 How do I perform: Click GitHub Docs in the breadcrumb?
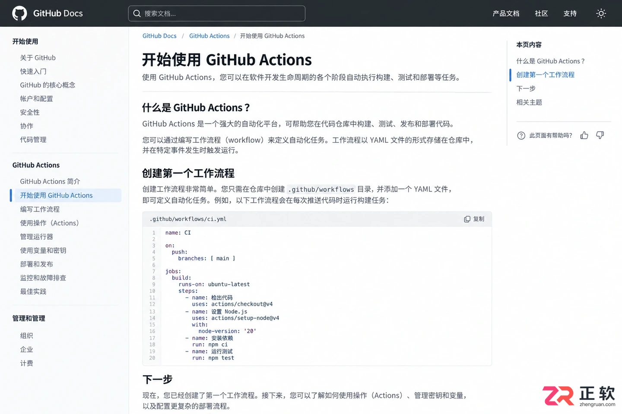[x=159, y=36]
